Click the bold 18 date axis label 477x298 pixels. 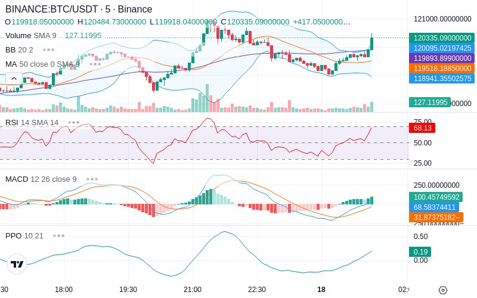pyautogui.click(x=321, y=290)
